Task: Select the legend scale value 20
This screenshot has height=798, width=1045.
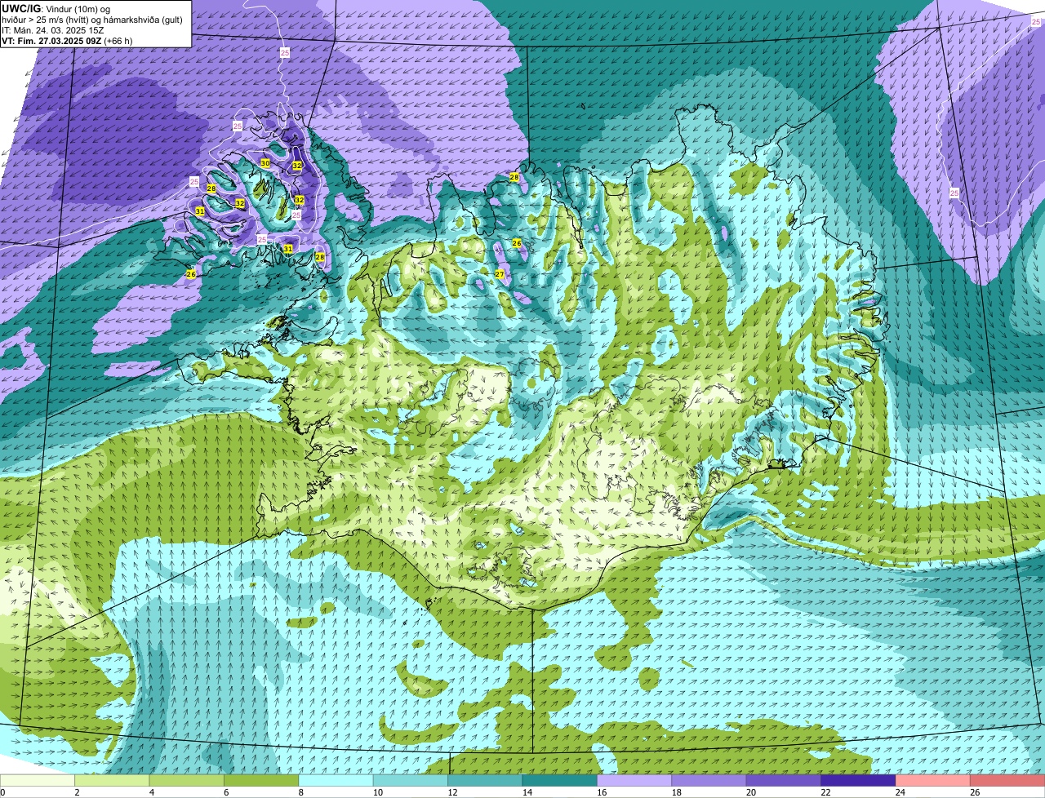Action: click(x=750, y=792)
